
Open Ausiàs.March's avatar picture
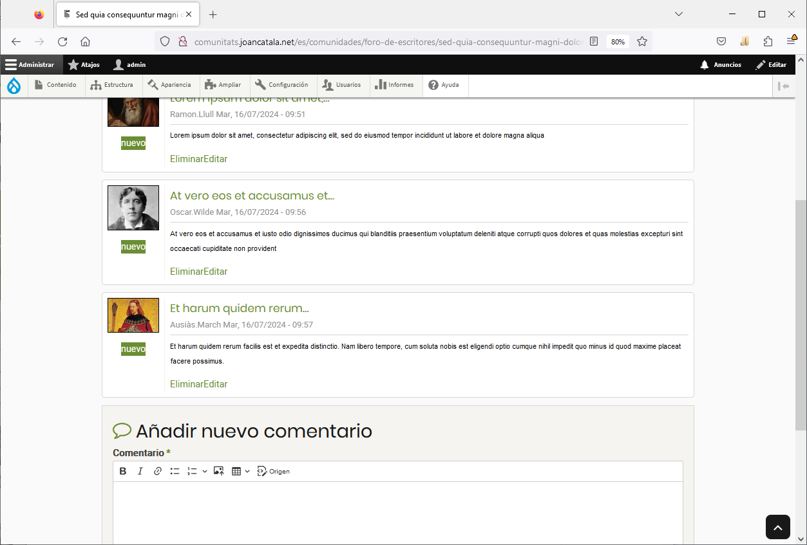click(x=133, y=315)
